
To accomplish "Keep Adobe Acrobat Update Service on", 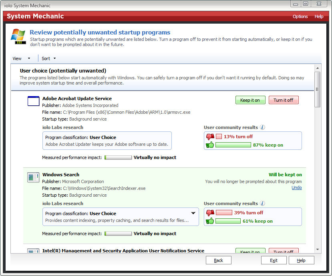I will coord(250,100).
